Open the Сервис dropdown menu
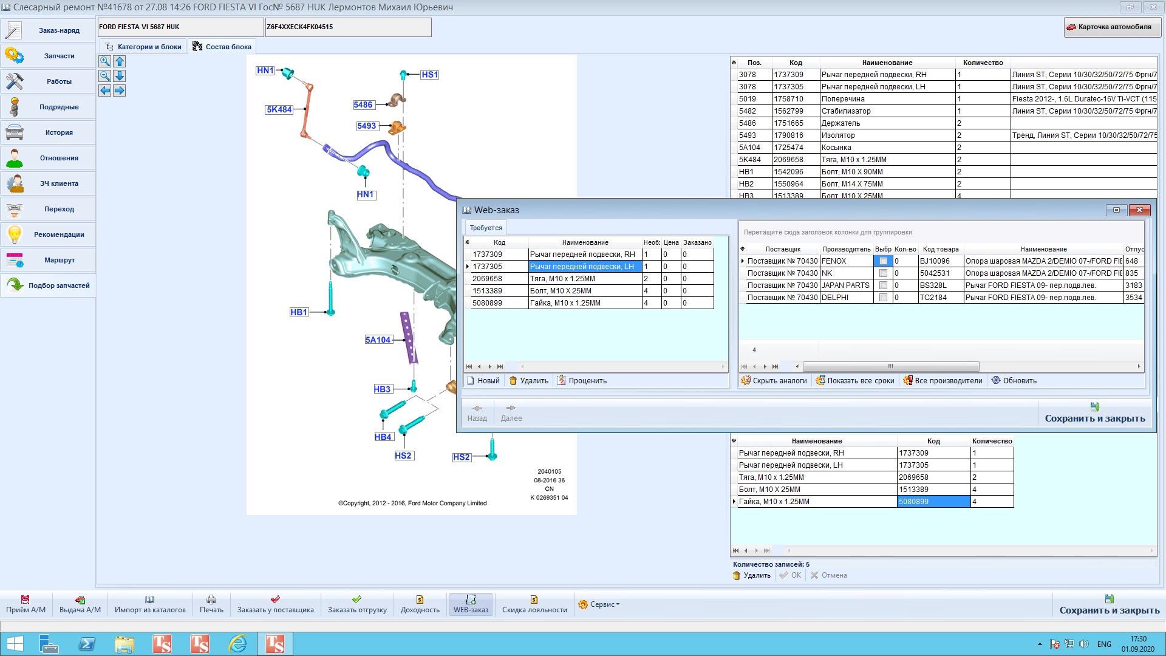This screenshot has width=1166, height=656. click(599, 604)
